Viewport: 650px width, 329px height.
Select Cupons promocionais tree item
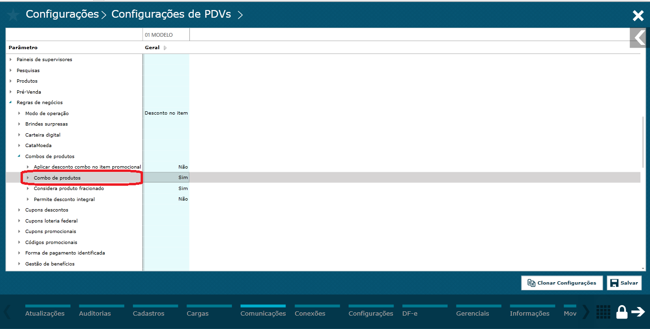pyautogui.click(x=51, y=232)
